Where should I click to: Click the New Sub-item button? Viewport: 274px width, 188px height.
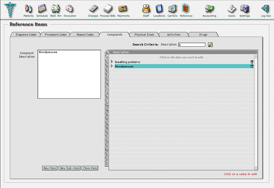pyautogui.click(x=69, y=168)
